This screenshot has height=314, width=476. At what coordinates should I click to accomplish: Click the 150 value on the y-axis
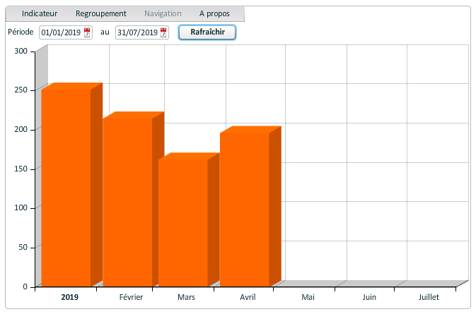tap(21, 169)
